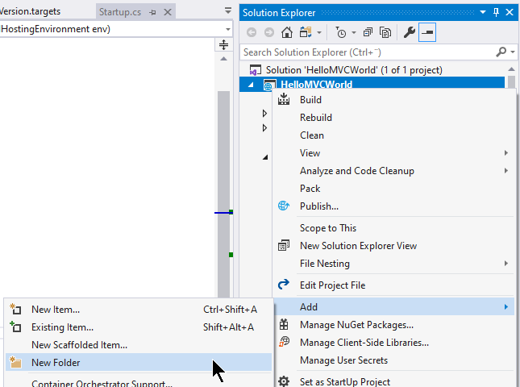Open the pending changes filter dropdown arrow

click(x=354, y=32)
